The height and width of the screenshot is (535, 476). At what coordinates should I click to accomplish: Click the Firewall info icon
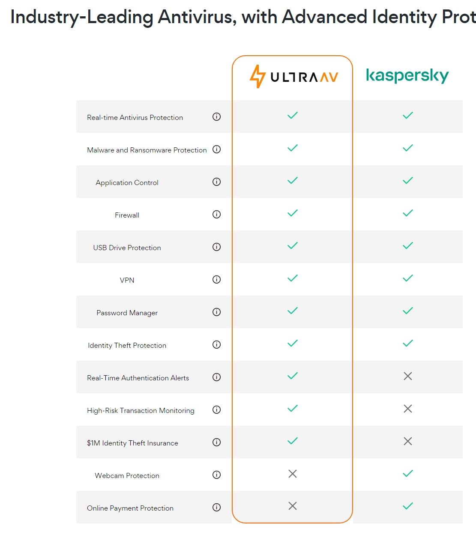coord(217,214)
